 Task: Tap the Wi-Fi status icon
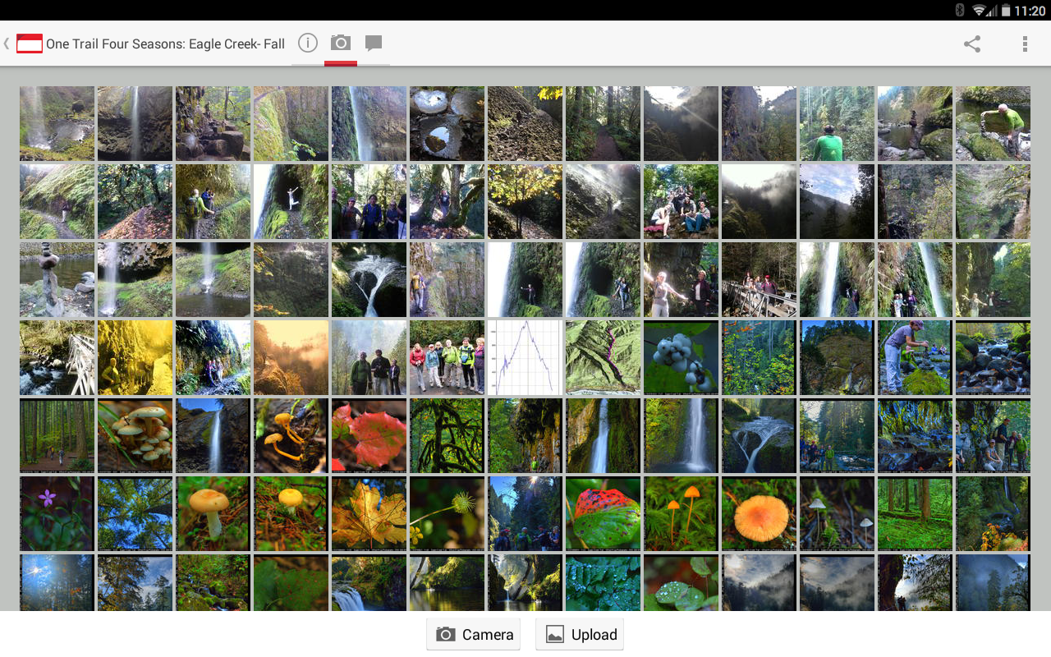(x=979, y=10)
